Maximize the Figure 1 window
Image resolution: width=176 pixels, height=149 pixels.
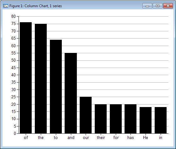pyautogui.click(x=157, y=6)
